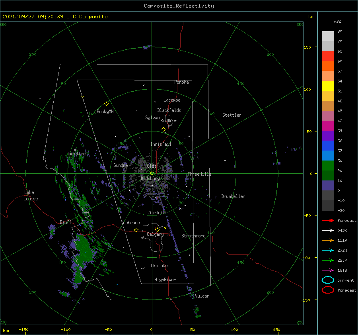Click the red forecast arrow legend icon
The width and height of the screenshot is (358, 335).
tap(328, 220)
